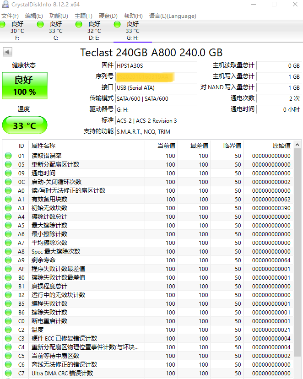This screenshot has width=303, height=379.
Task: Click the power-on count value 2 次
Action: 279,98
